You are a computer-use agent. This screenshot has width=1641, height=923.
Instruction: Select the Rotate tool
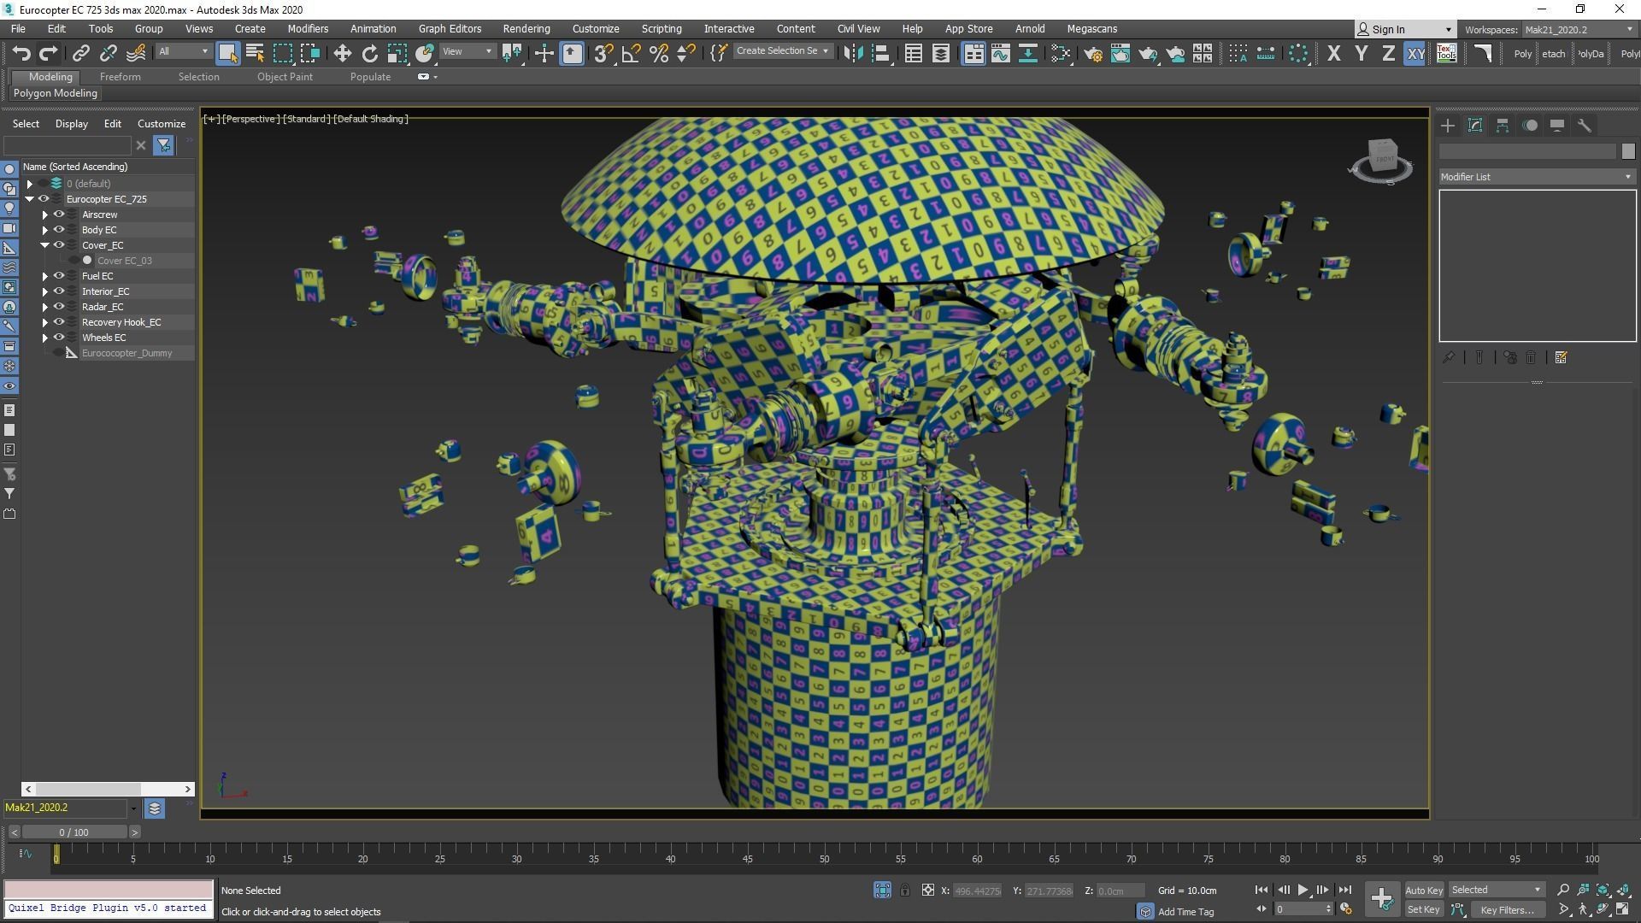pos(369,54)
